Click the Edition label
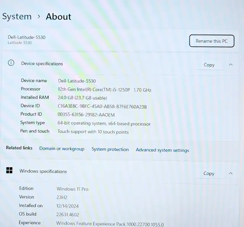Screen dimensions: 244x227 (26, 188)
